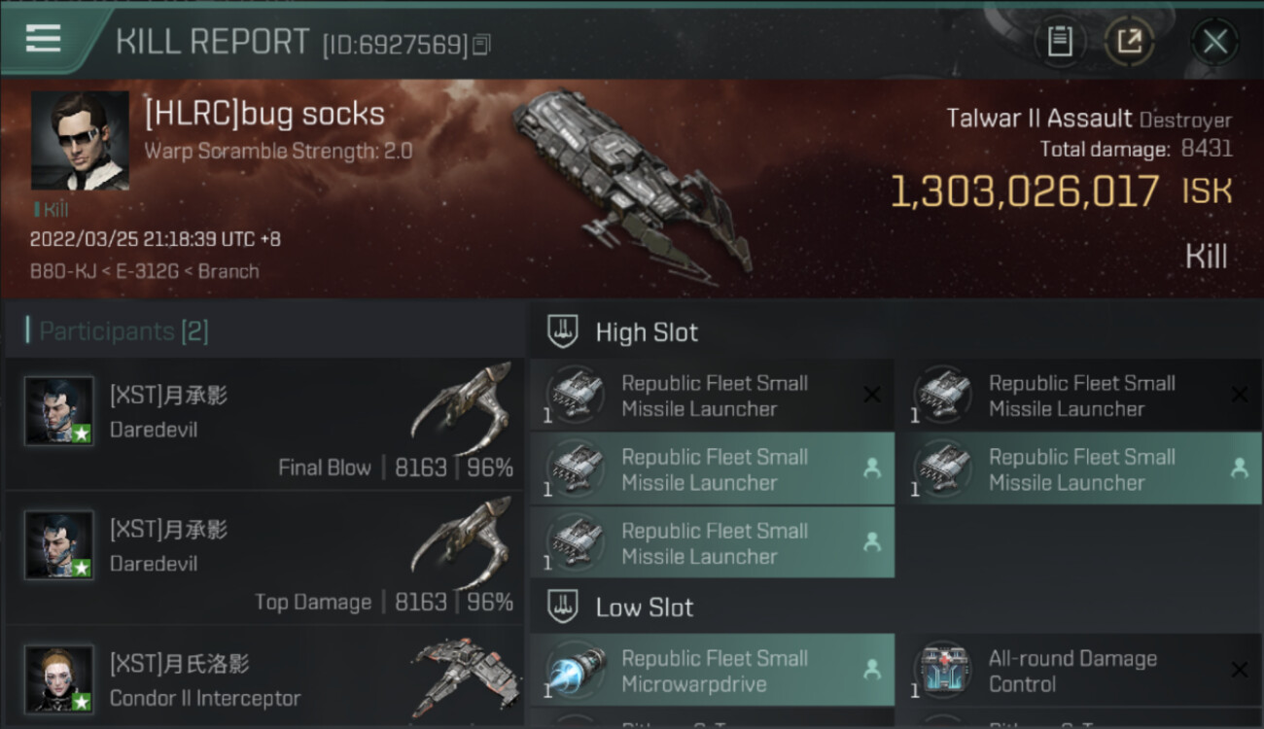This screenshot has height=729, width=1264.
Task: View bug socks pilot portrait
Action: 80,140
